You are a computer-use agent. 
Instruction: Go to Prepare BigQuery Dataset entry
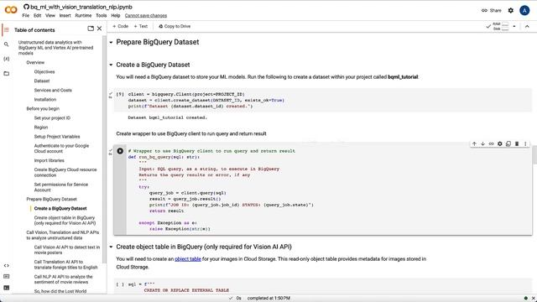(x=51, y=199)
